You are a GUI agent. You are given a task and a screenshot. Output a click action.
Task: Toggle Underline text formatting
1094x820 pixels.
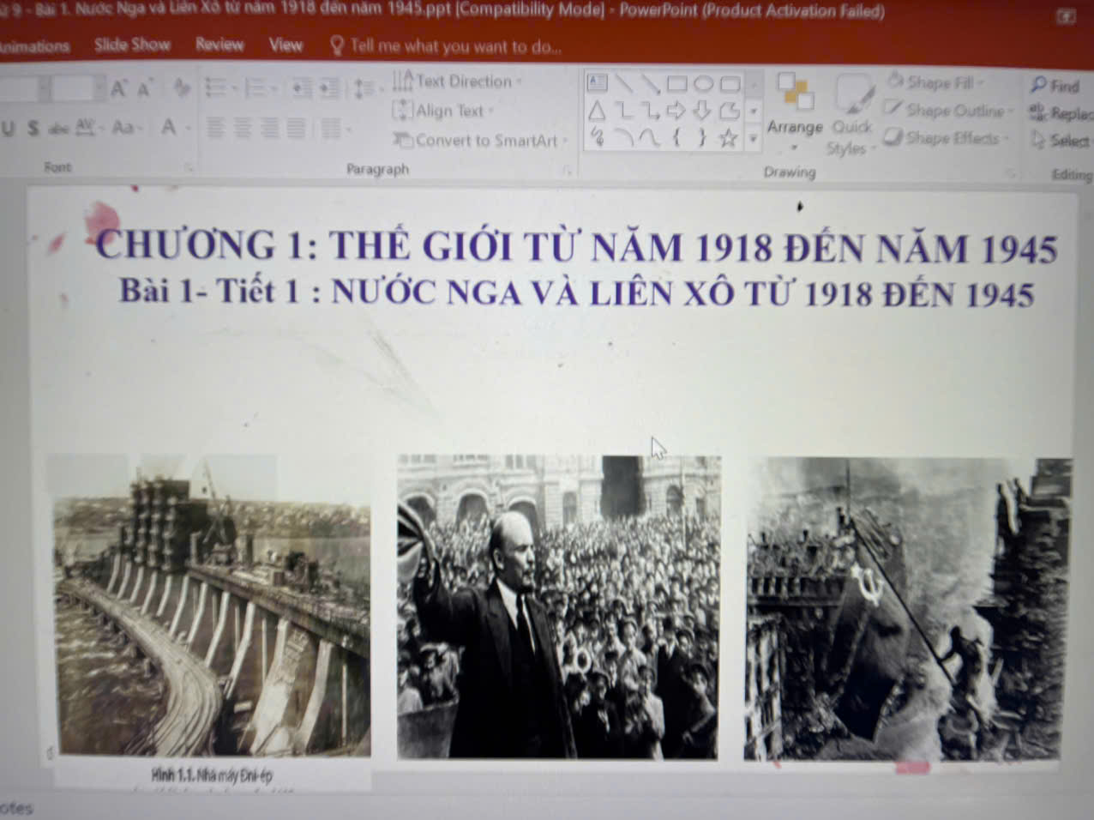point(9,129)
